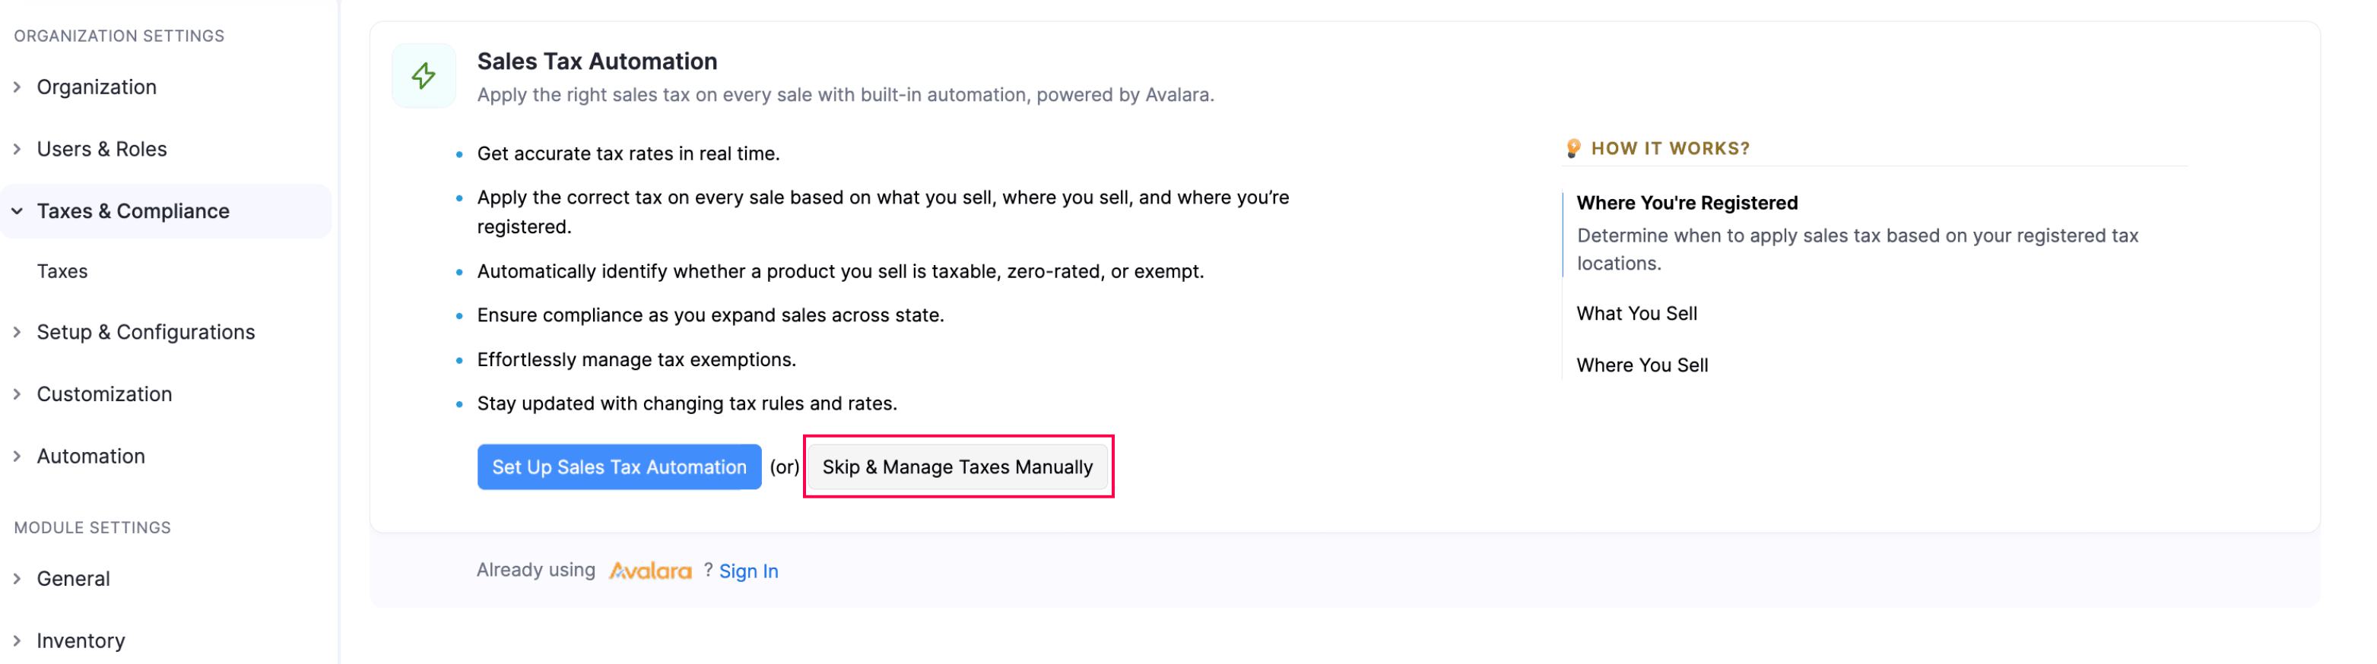The width and height of the screenshot is (2377, 664).
Task: Expand the Users & Roles section
Action: click(x=101, y=148)
